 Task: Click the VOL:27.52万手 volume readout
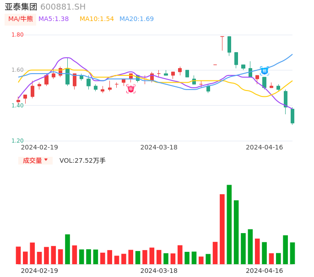point(82,160)
